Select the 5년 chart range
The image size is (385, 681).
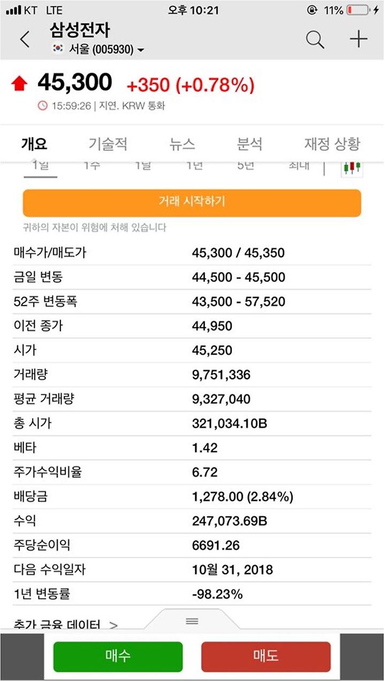click(x=245, y=166)
